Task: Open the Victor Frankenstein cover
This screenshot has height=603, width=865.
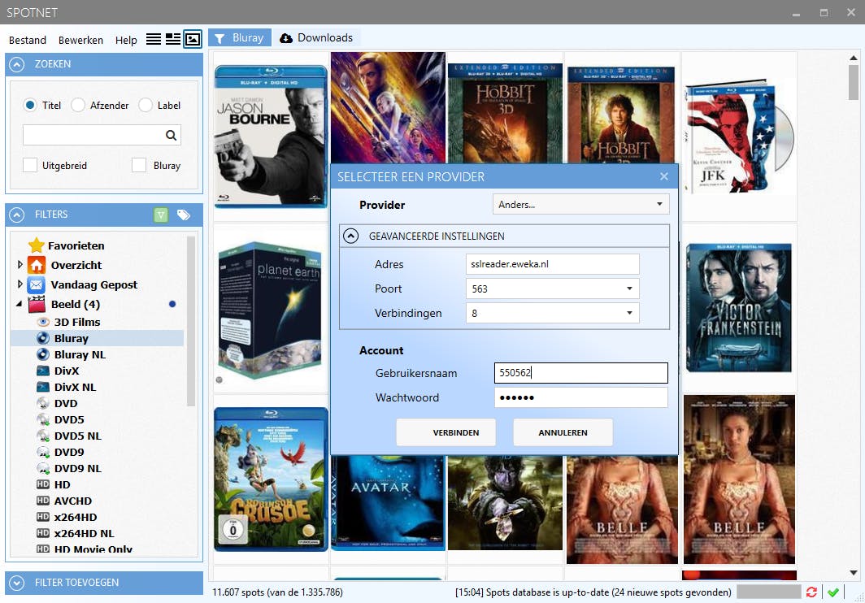Action: click(739, 308)
